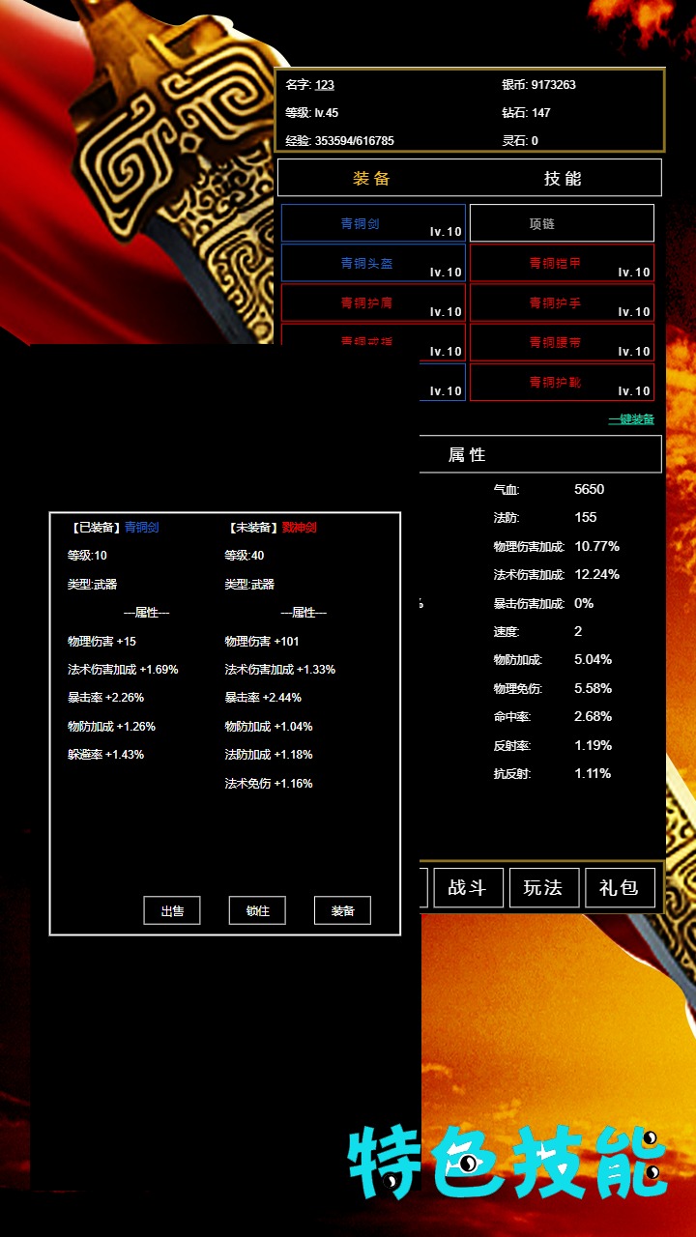Image resolution: width=696 pixels, height=1237 pixels.
Task: Click the unequipped 戮神剑 item name
Action: [299, 528]
